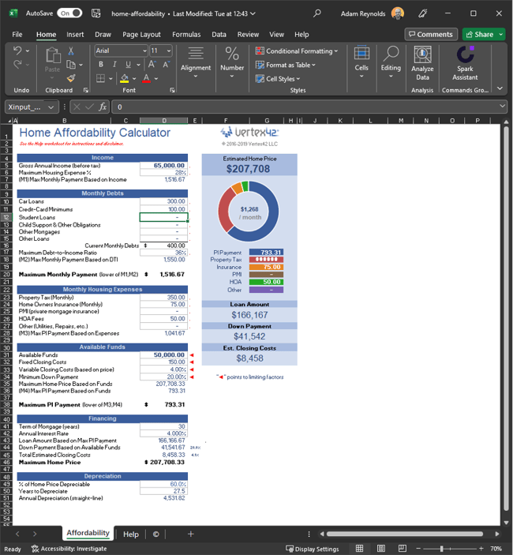
Task: Increase font size with large A
Action: pyautogui.click(x=152, y=65)
